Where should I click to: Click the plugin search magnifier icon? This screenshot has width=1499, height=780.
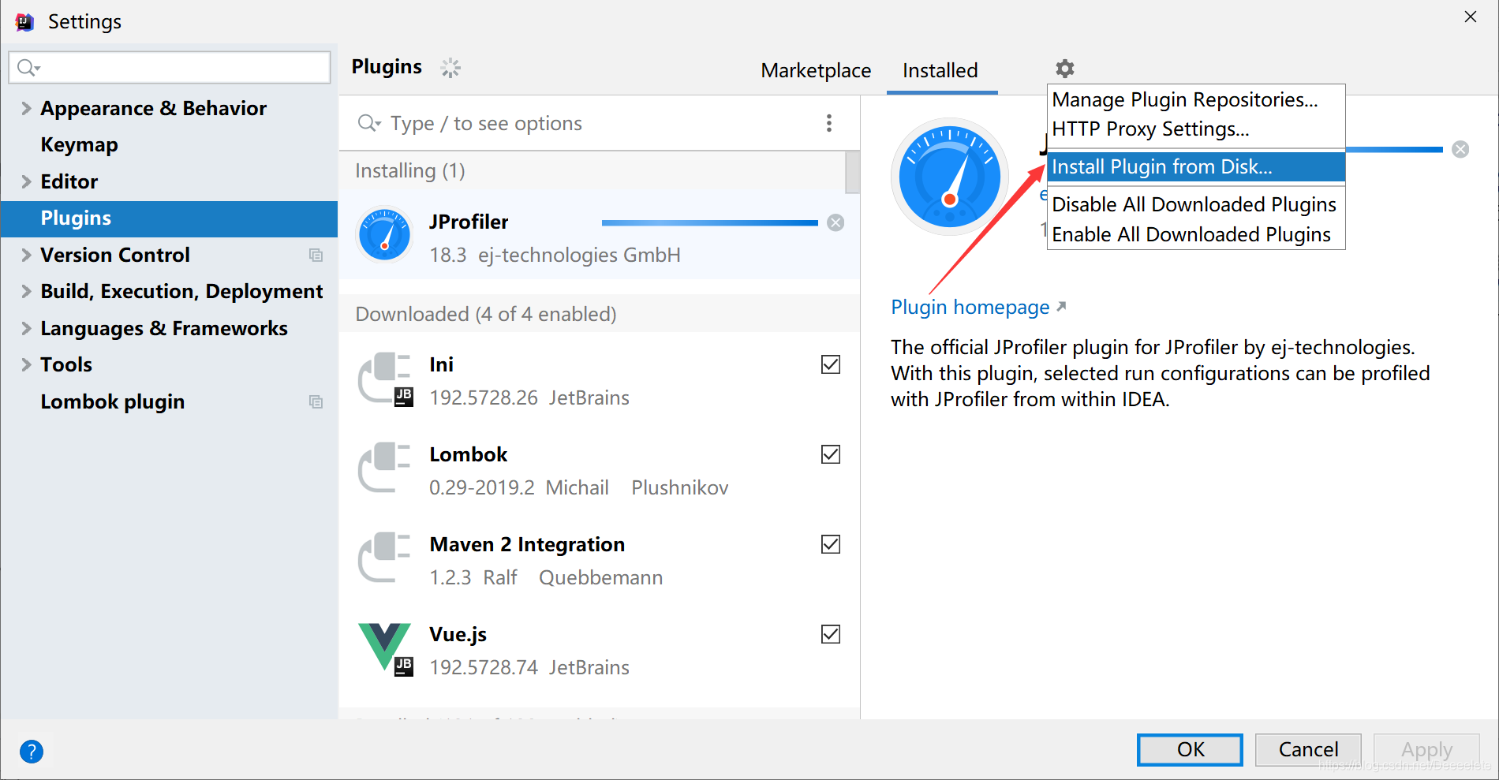(368, 123)
